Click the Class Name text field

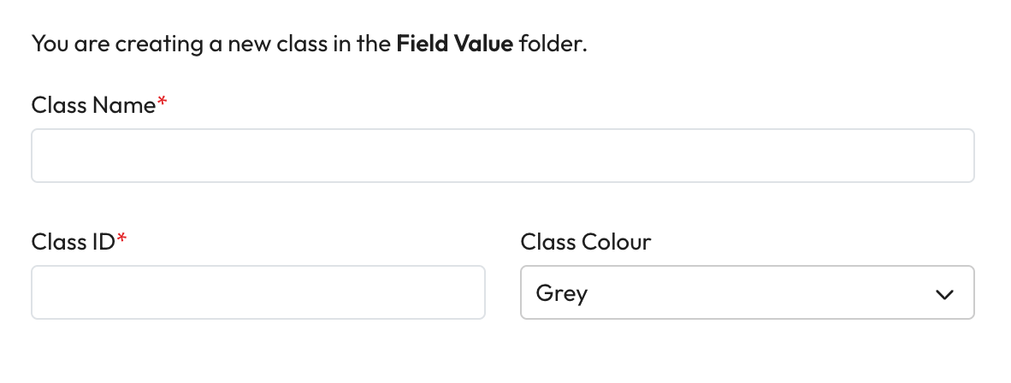coord(502,156)
